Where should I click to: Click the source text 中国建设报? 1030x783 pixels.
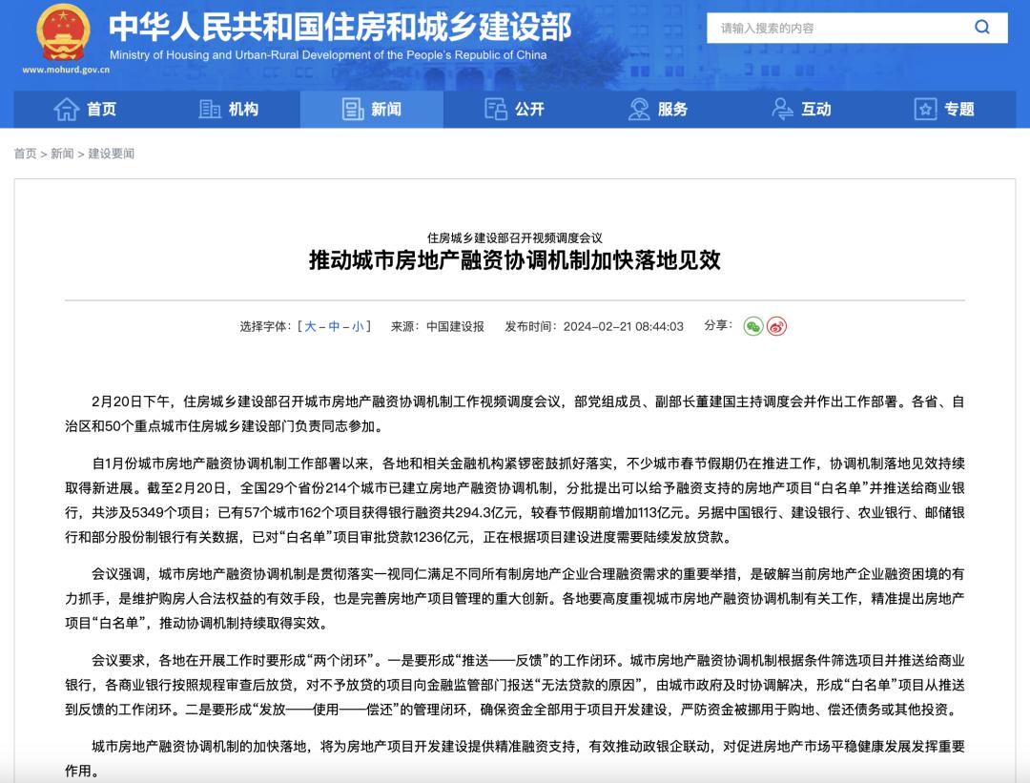click(x=455, y=326)
